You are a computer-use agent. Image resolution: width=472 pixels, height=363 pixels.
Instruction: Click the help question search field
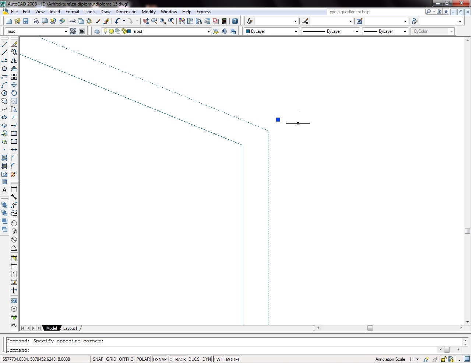(375, 12)
